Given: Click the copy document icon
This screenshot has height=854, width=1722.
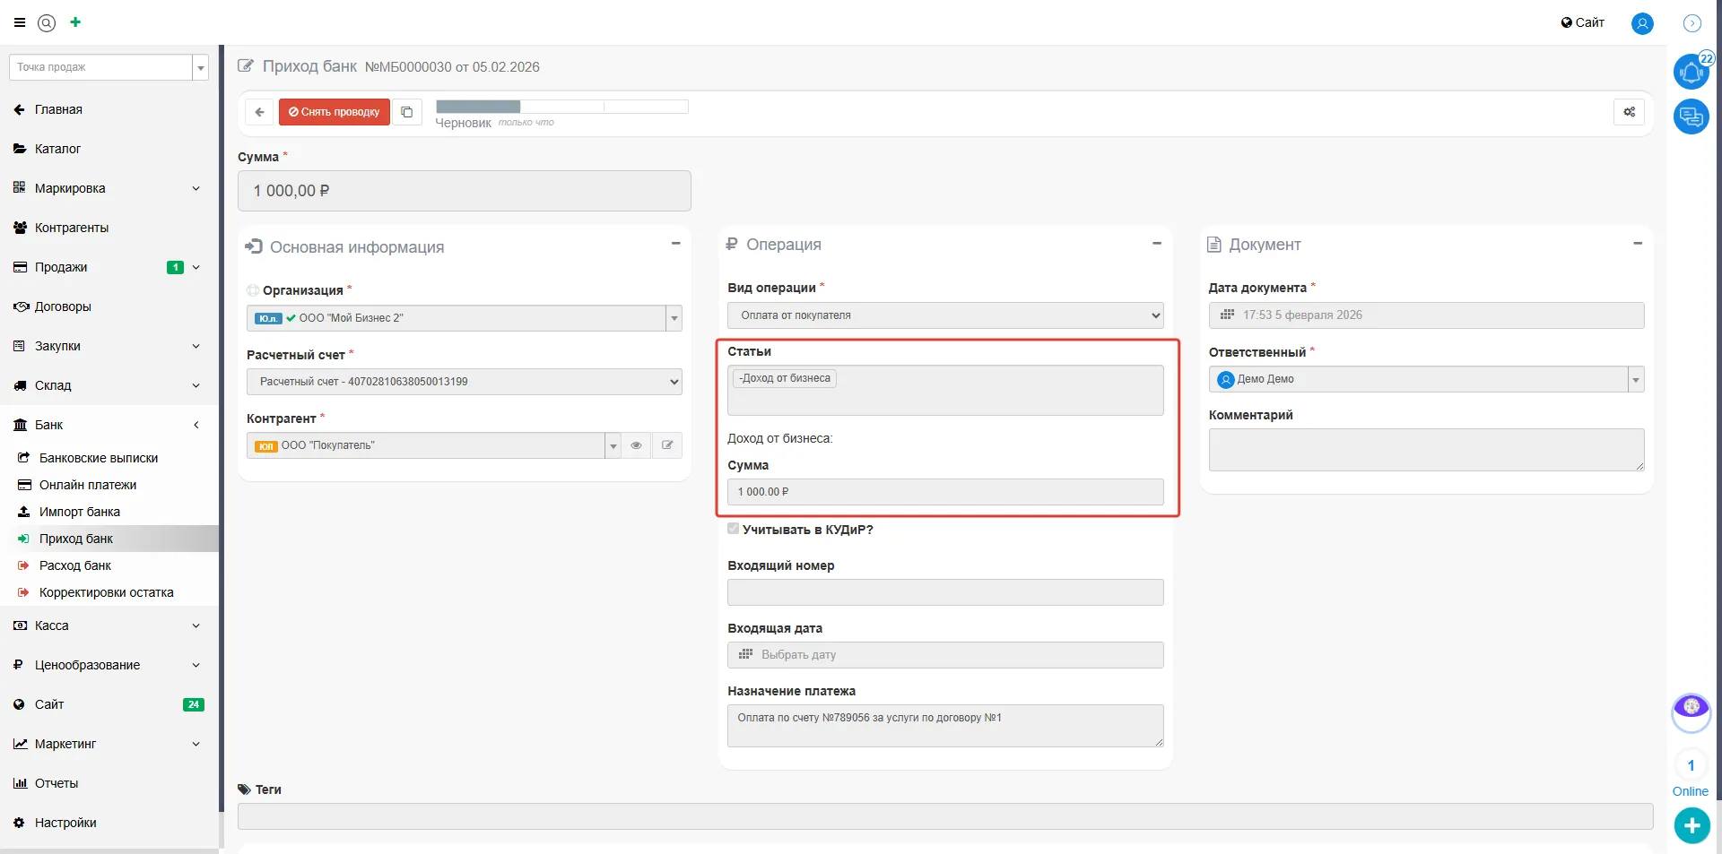Looking at the screenshot, I should (407, 112).
